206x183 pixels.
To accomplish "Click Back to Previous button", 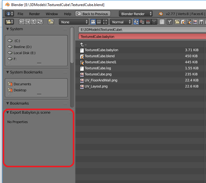I will point(93,14).
